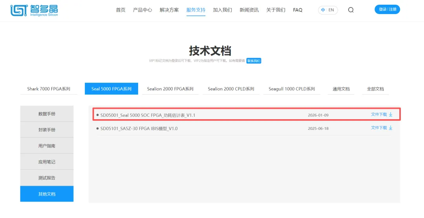Open 解决方案 menu
Image resolution: width=424 pixels, height=218 pixels.
(169, 10)
